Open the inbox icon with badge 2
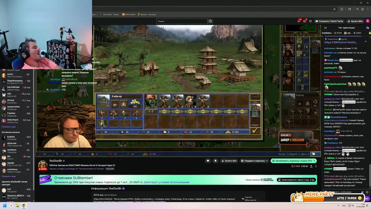 (x=305, y=21)
